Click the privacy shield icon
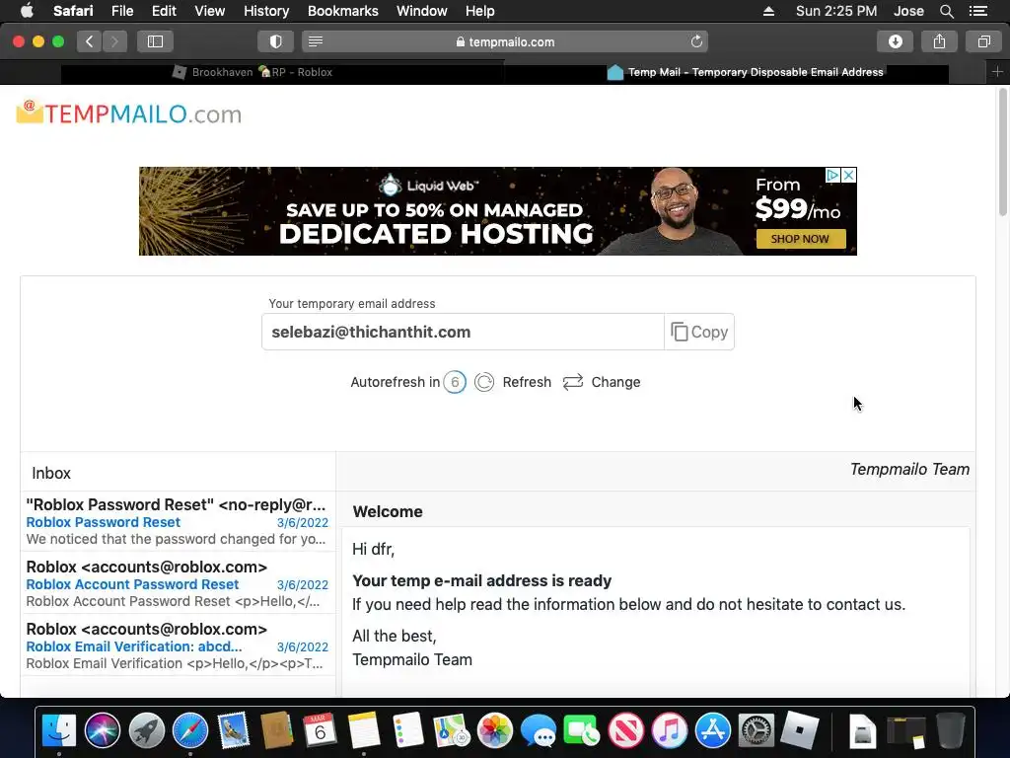 click(x=276, y=41)
